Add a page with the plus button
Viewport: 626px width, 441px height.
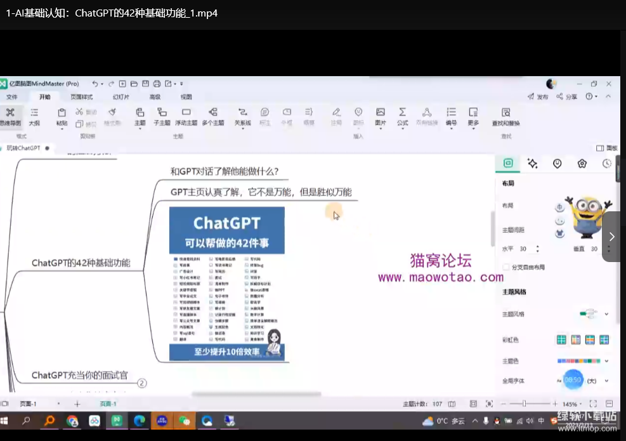pos(77,404)
